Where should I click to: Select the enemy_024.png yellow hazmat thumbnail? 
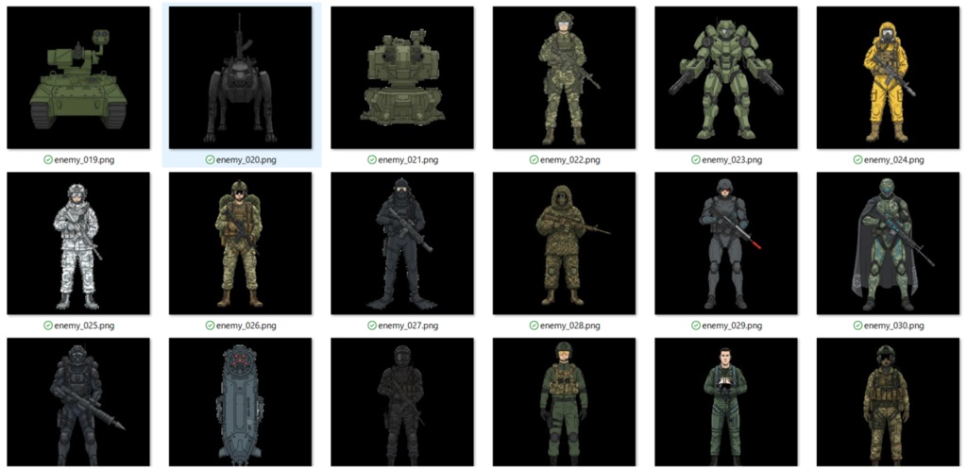point(888,77)
